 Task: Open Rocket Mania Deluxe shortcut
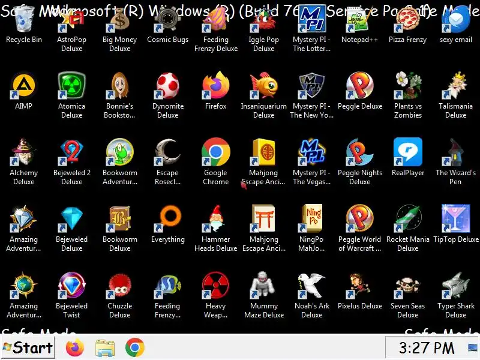tap(408, 218)
